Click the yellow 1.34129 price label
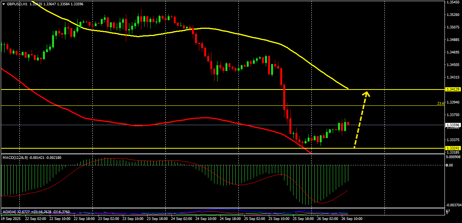The height and width of the screenshot is (223, 462). (x=454, y=90)
